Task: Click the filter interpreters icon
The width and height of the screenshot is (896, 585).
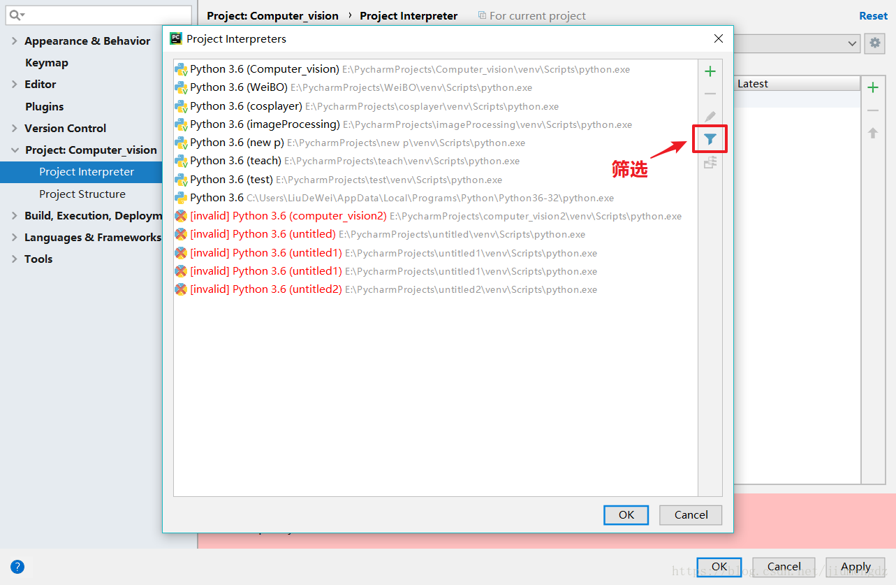Action: (710, 138)
